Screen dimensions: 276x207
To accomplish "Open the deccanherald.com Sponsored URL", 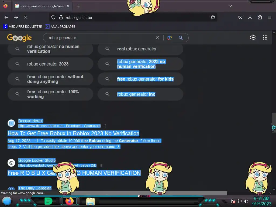I will point(60,126).
